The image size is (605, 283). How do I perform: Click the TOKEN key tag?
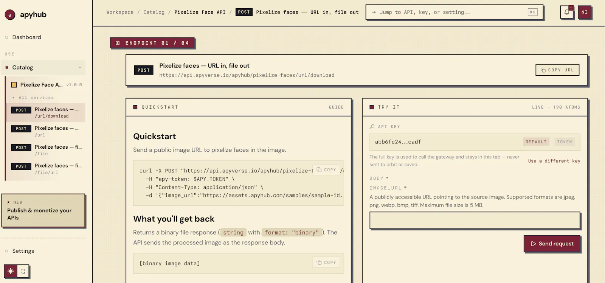(x=565, y=142)
